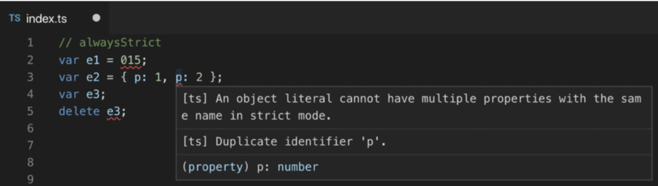The image size is (658, 186).
Task: Click line number 5 in the gutter
Action: [x=30, y=111]
